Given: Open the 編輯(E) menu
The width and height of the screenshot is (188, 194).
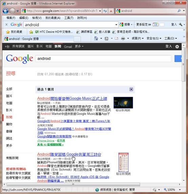Looking at the screenshot, I should [x=24, y=18].
